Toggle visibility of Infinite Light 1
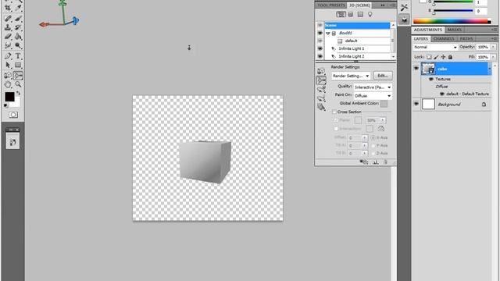Screen dimensions: 500x281 [320, 48]
